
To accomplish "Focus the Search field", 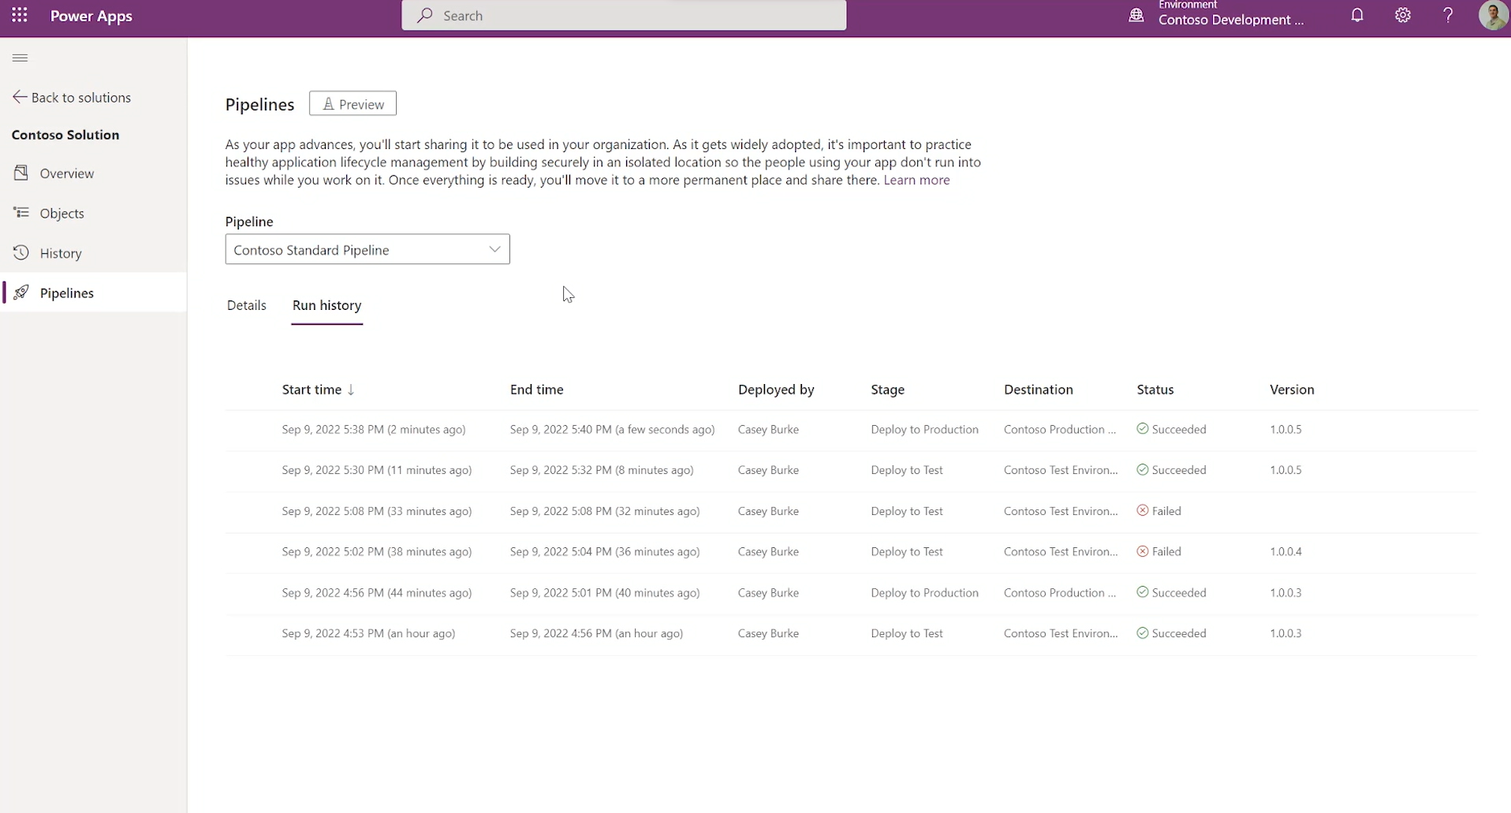I will coord(624,15).
